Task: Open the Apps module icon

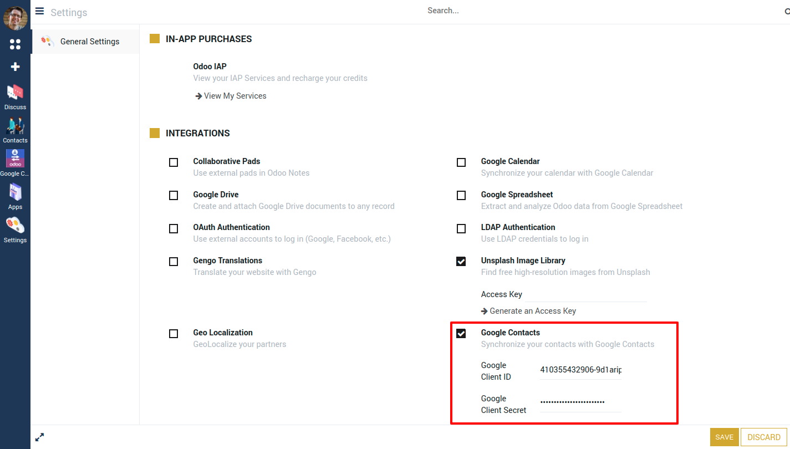Action: (15, 193)
